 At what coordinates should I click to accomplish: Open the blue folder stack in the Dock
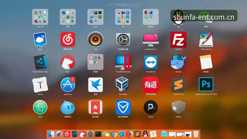click(164, 134)
